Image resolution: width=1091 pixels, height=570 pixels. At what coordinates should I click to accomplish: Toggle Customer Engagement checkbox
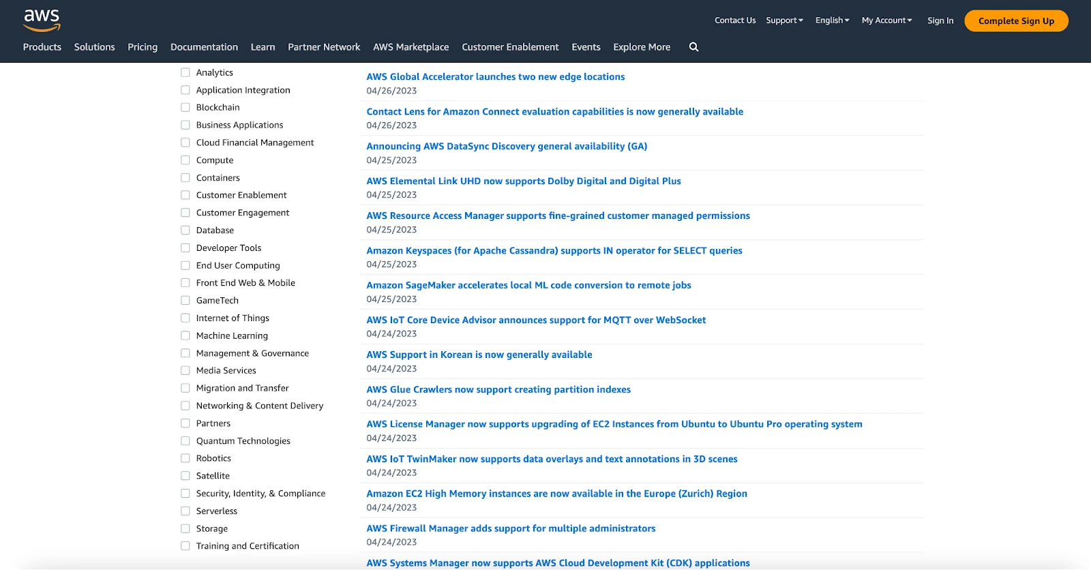tap(185, 213)
